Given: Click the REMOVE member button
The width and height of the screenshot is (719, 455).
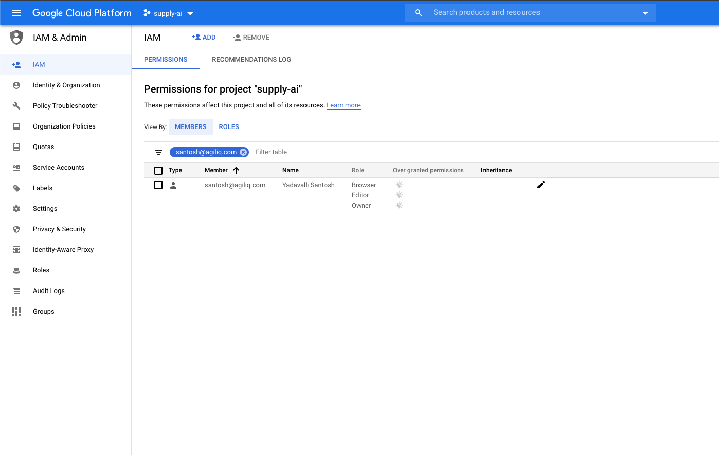Looking at the screenshot, I should 251,38.
